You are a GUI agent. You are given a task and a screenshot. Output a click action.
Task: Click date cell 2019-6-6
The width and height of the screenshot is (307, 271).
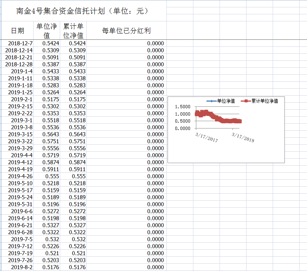17,211
